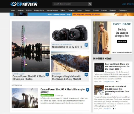The width and height of the screenshot is (134, 114).
Task: Click comment icon beside PetaPixel source
Action: (x=113, y=109)
